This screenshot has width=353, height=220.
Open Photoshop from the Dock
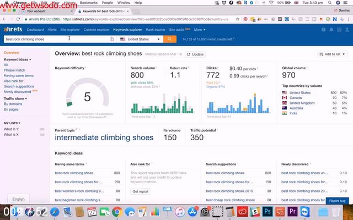(x=268, y=211)
